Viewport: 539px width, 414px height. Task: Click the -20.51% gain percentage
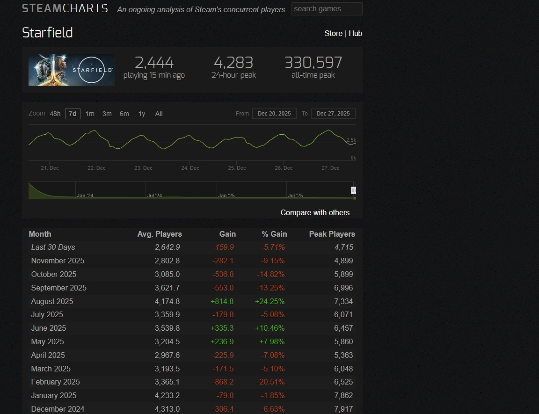tap(270, 382)
